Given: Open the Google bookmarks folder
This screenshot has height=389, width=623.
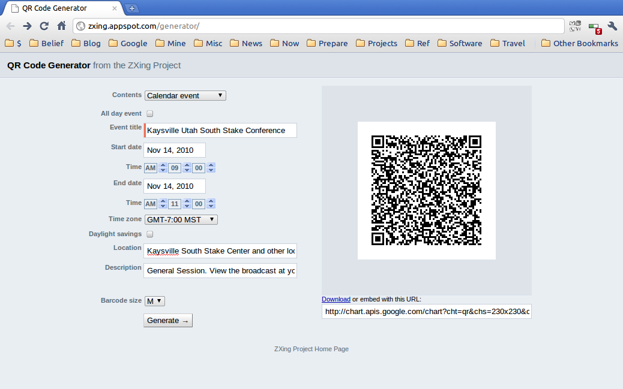Looking at the screenshot, I should (x=128, y=43).
